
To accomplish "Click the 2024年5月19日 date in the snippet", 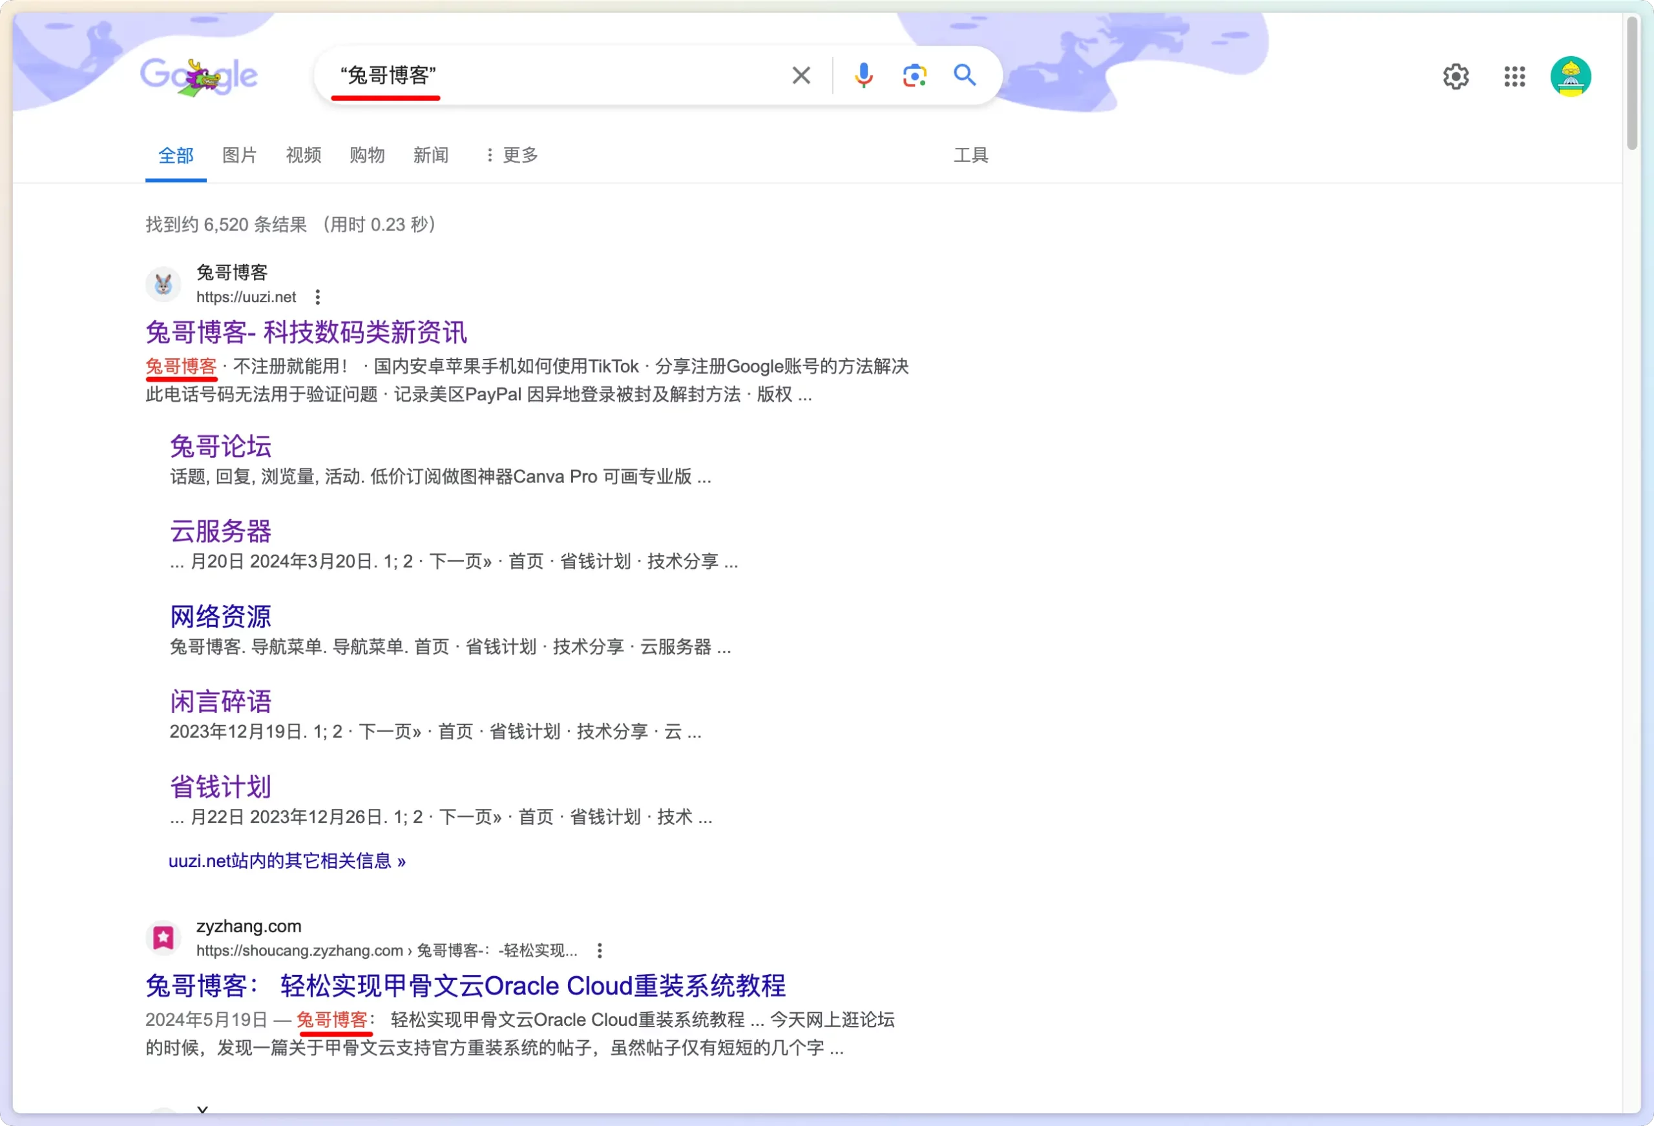I will click(x=206, y=1019).
